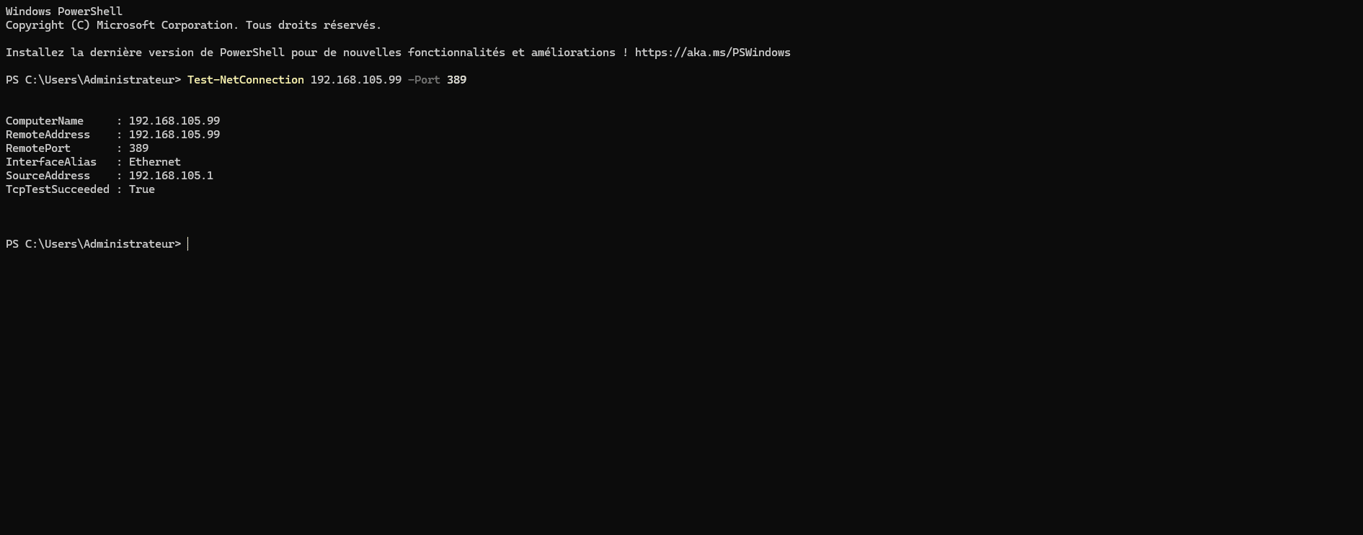Click the TcpTestSucceeded label
Screen dimensions: 1363x535
(58, 189)
